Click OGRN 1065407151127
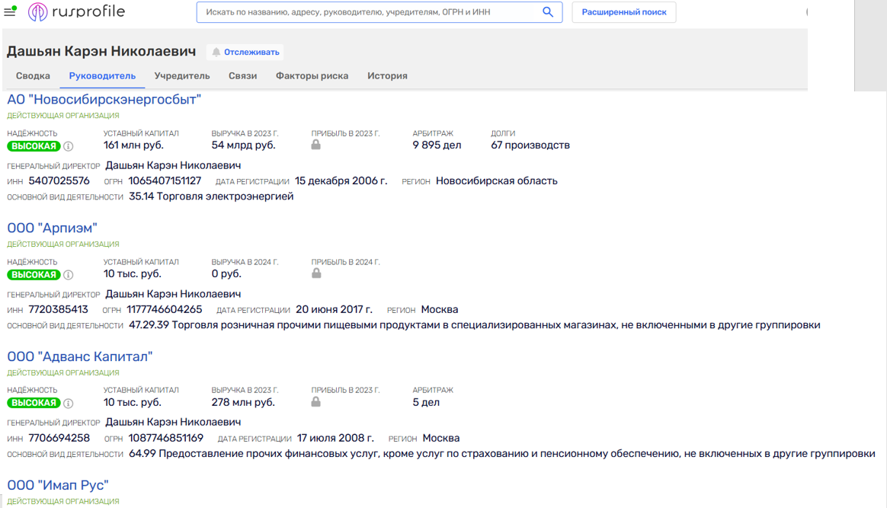 coord(165,181)
